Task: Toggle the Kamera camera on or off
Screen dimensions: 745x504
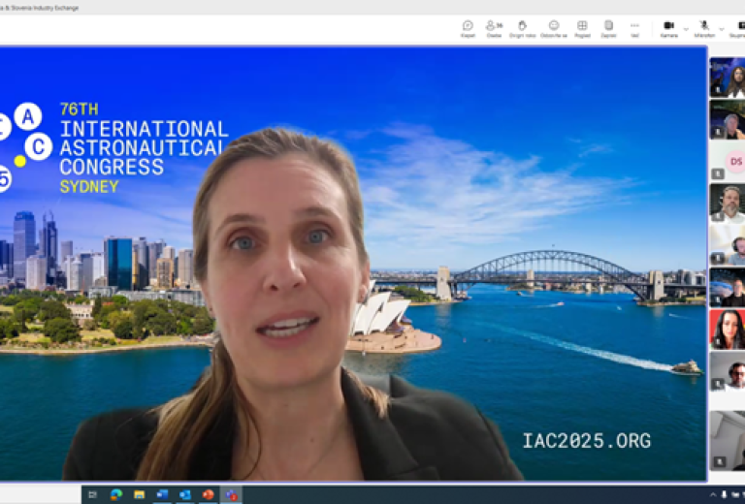Action: point(669,28)
